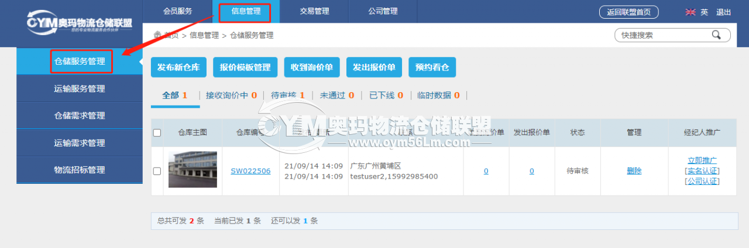Click the CYM 奥玛物流仓储联盟 logo

pyautogui.click(x=79, y=23)
